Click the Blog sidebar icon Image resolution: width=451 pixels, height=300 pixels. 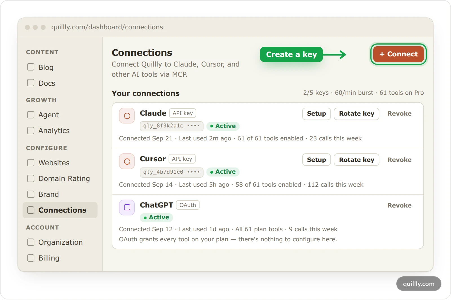coord(31,67)
